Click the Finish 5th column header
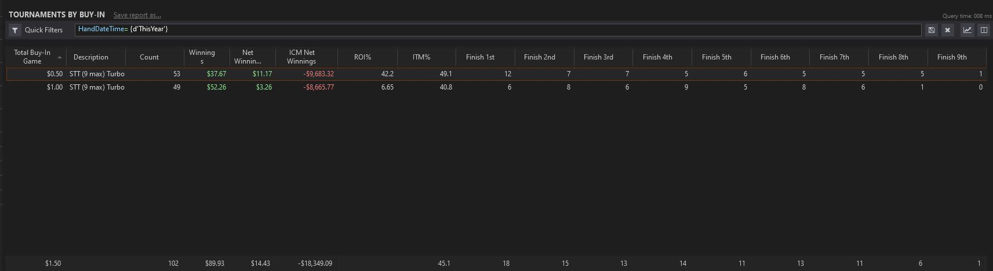 [716, 57]
